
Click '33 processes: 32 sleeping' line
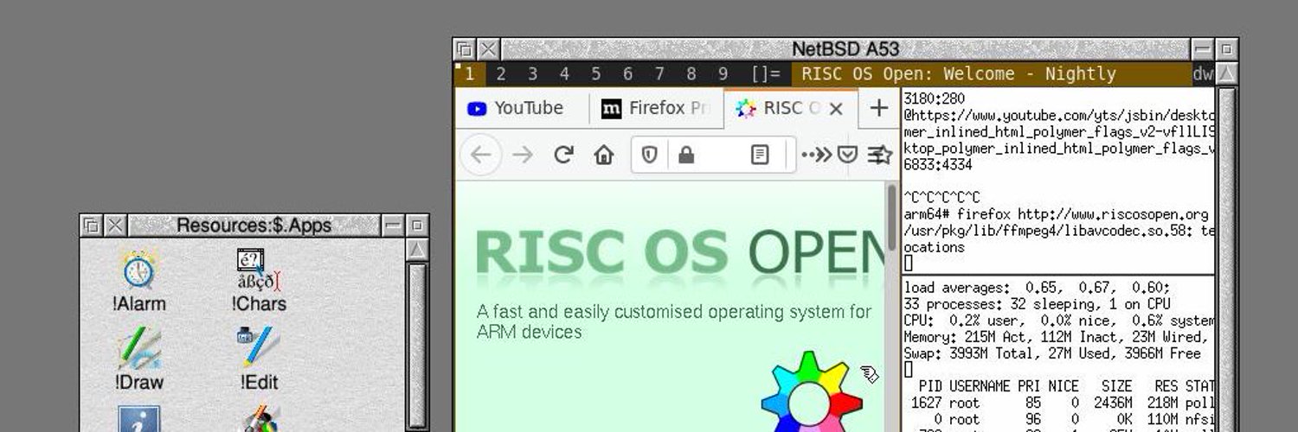tap(1037, 303)
